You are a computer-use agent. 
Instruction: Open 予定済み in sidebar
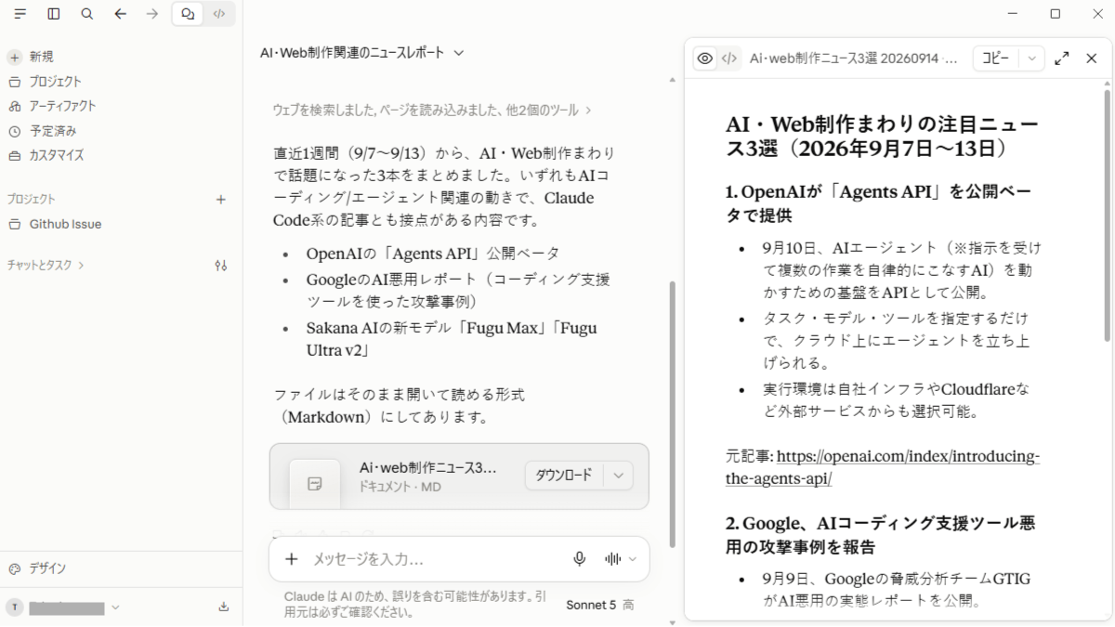point(43,131)
